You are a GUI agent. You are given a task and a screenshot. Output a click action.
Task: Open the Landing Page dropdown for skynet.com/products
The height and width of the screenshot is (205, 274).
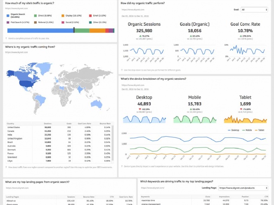click(x=243, y=188)
